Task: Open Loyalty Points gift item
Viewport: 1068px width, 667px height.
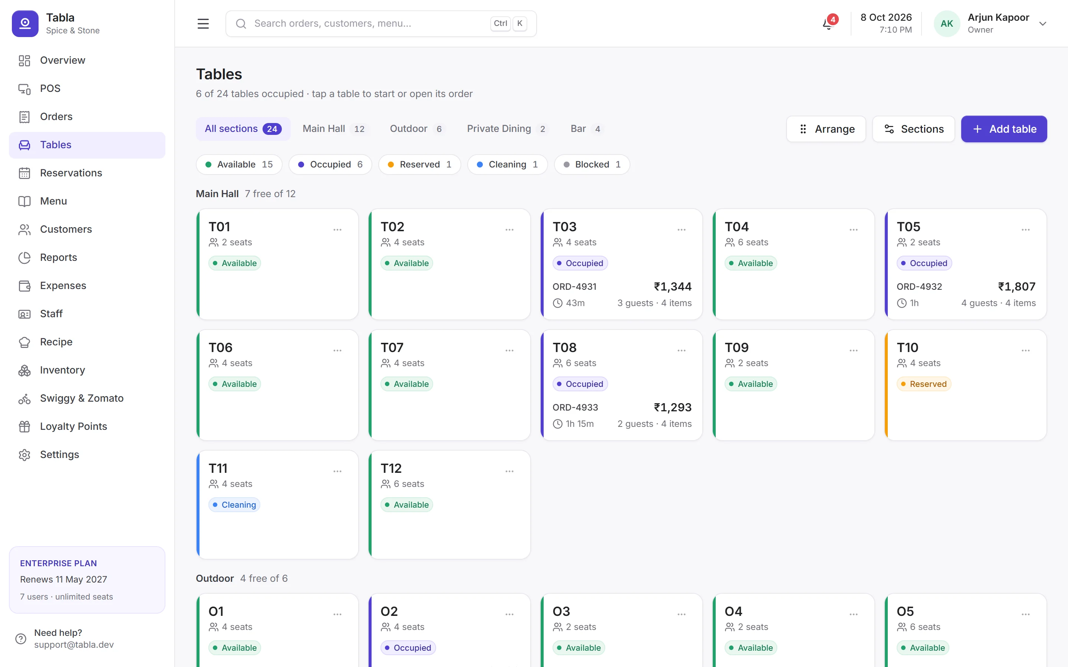Action: point(87,427)
